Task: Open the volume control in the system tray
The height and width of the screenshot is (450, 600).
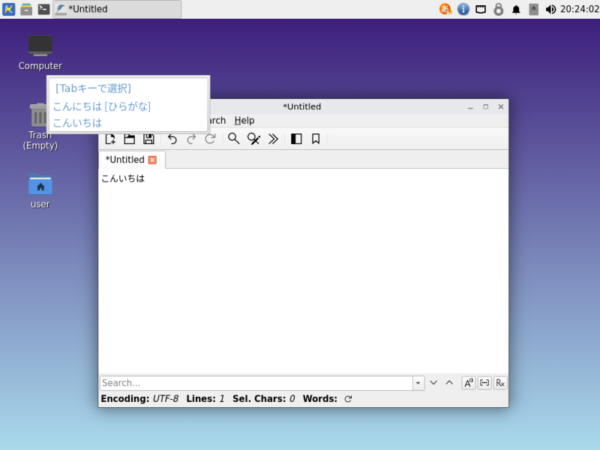Action: [552, 9]
